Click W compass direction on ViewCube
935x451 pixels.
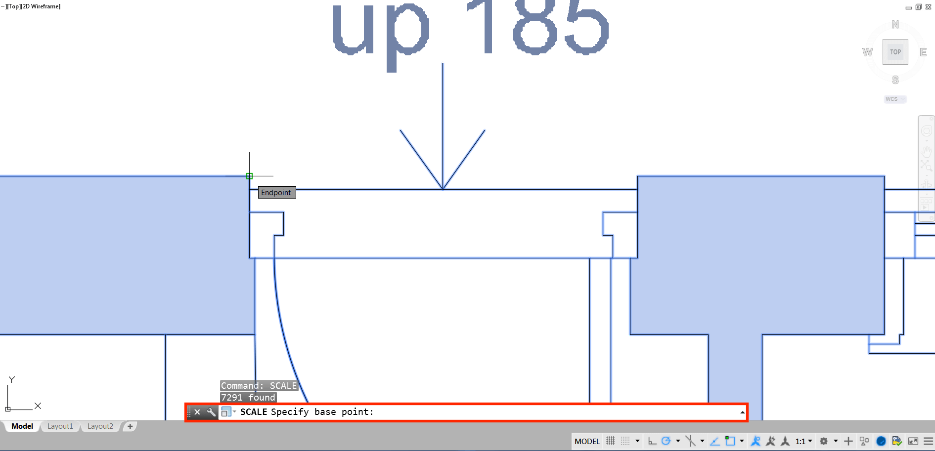(867, 52)
